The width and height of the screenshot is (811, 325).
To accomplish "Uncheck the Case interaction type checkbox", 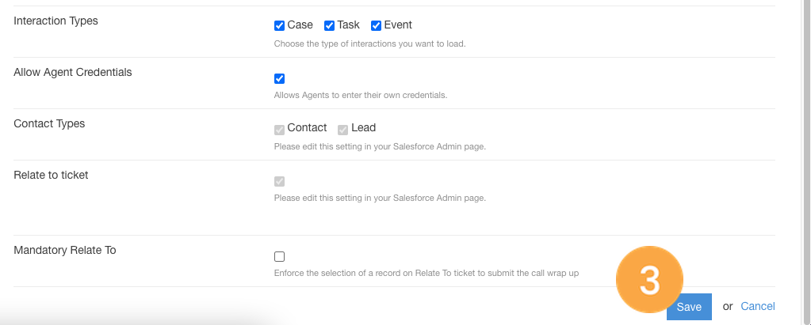I will tap(279, 26).
